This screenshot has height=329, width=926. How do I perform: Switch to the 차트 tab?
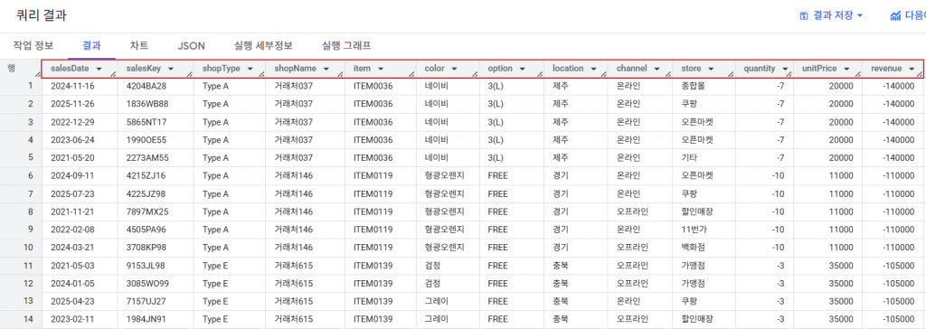pyautogui.click(x=138, y=45)
